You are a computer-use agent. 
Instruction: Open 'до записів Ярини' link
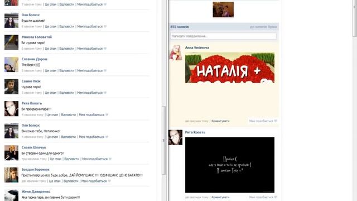pyautogui.click(x=263, y=27)
